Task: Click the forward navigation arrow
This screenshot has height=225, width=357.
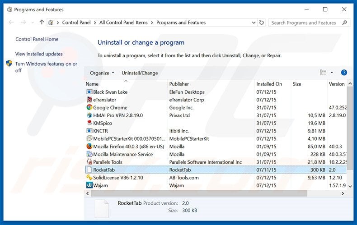Action: 23,22
